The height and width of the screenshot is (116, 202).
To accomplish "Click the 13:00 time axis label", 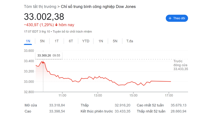I will 98,95.
